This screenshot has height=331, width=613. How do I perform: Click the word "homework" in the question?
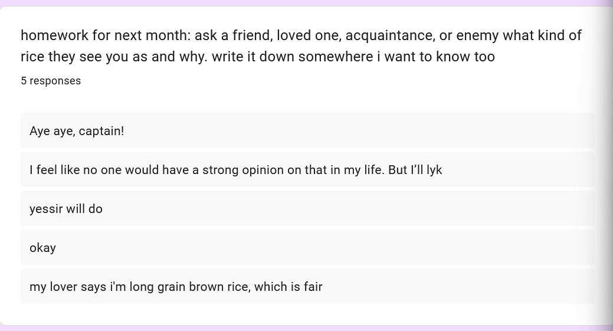tap(54, 35)
